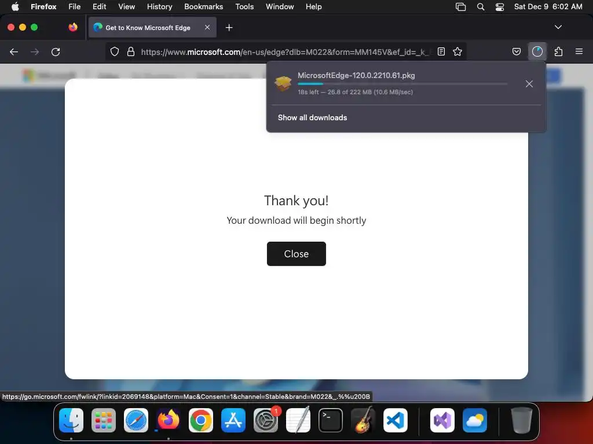593x444 pixels.
Task: Click the URL address field
Action: (x=285, y=51)
